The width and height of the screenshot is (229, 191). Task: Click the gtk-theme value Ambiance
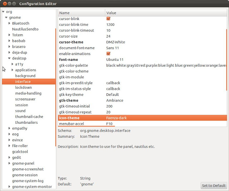pyautogui.click(x=114, y=101)
